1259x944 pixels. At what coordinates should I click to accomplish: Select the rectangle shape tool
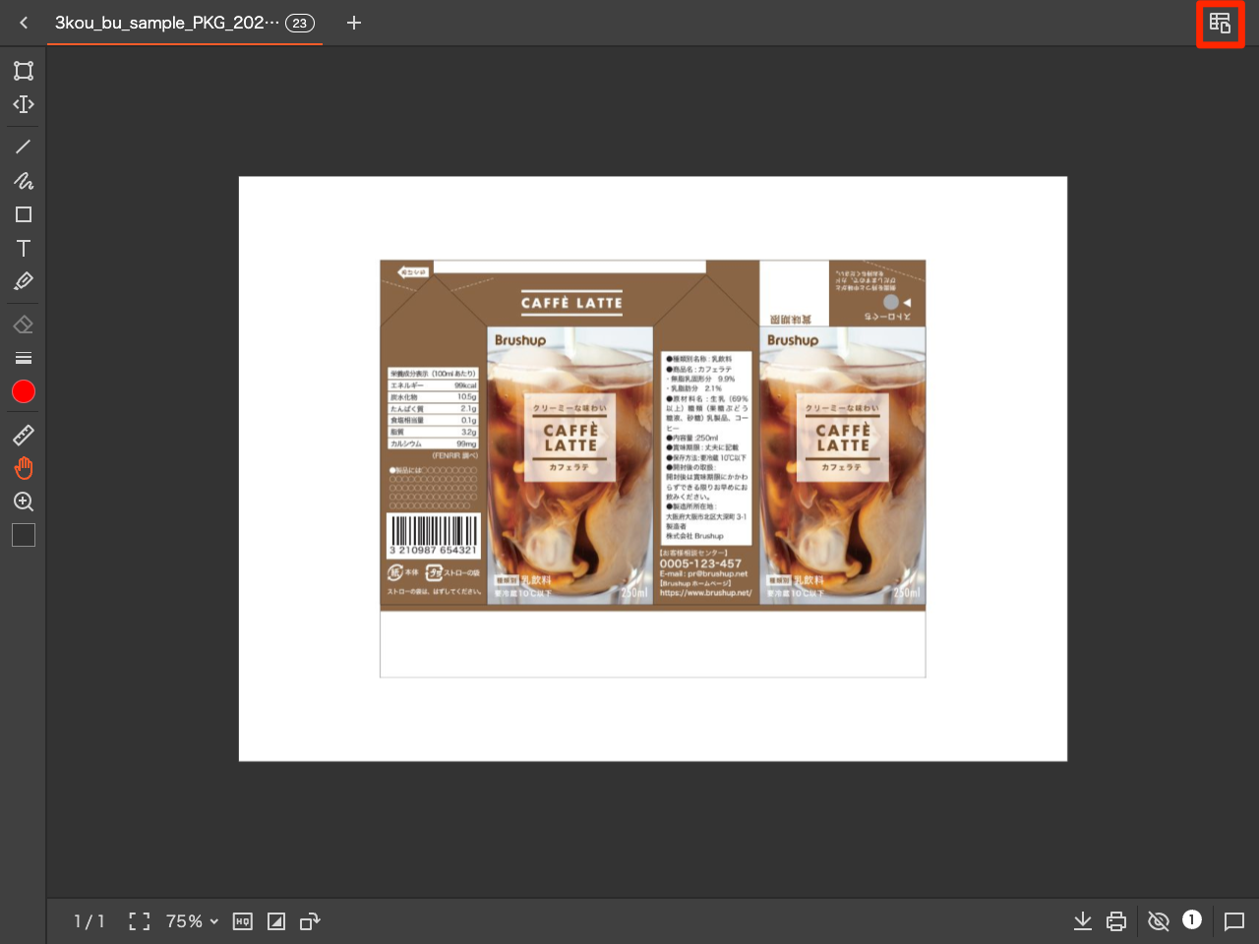click(24, 214)
